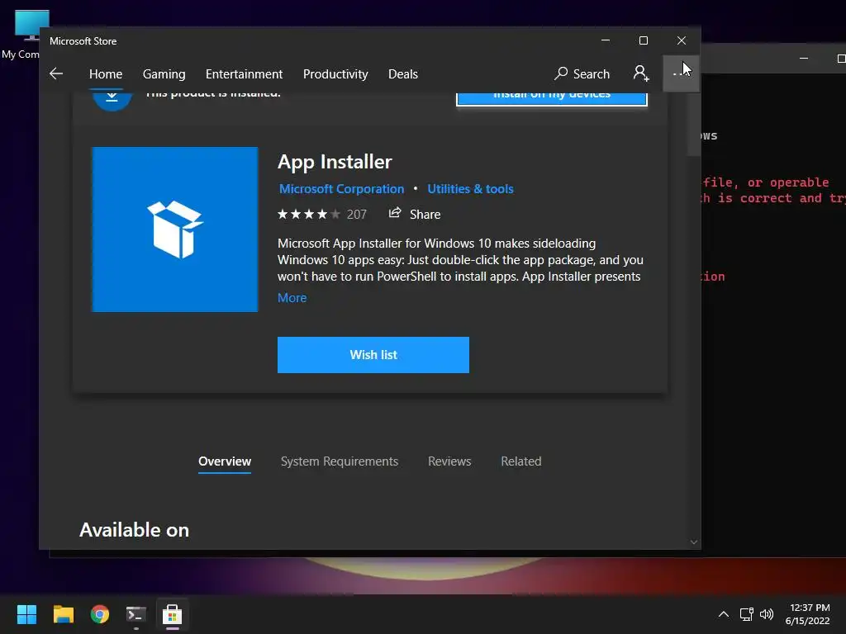Show hidden tray icons chevron
Viewport: 846px width, 634px height.
point(724,614)
